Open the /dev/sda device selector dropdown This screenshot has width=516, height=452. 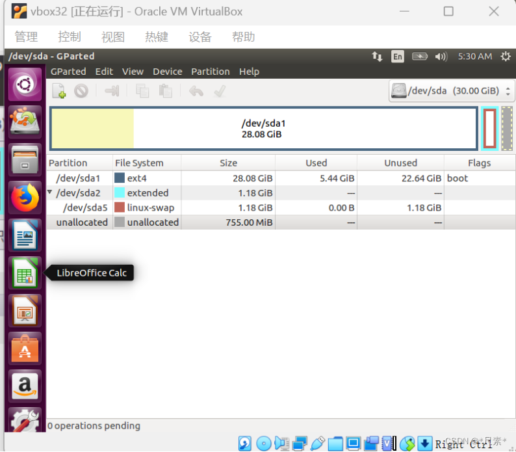pyautogui.click(x=452, y=91)
